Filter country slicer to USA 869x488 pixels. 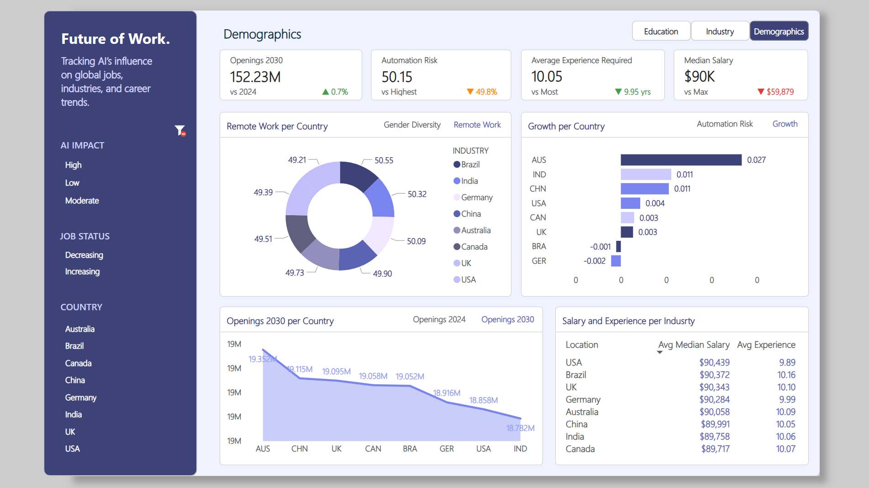pos(72,449)
